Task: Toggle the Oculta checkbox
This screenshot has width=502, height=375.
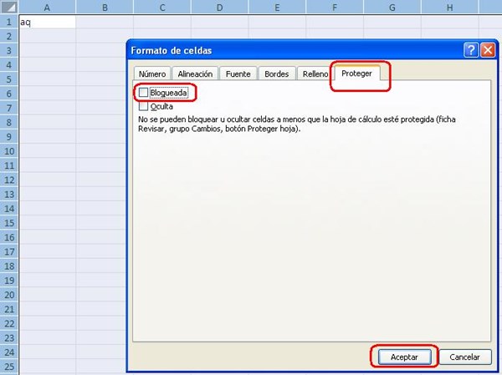Action: pos(143,106)
